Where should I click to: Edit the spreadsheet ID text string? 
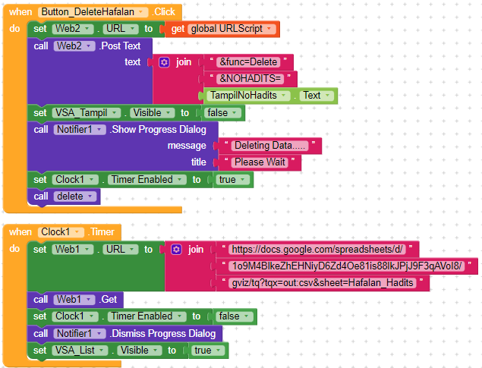347,266
